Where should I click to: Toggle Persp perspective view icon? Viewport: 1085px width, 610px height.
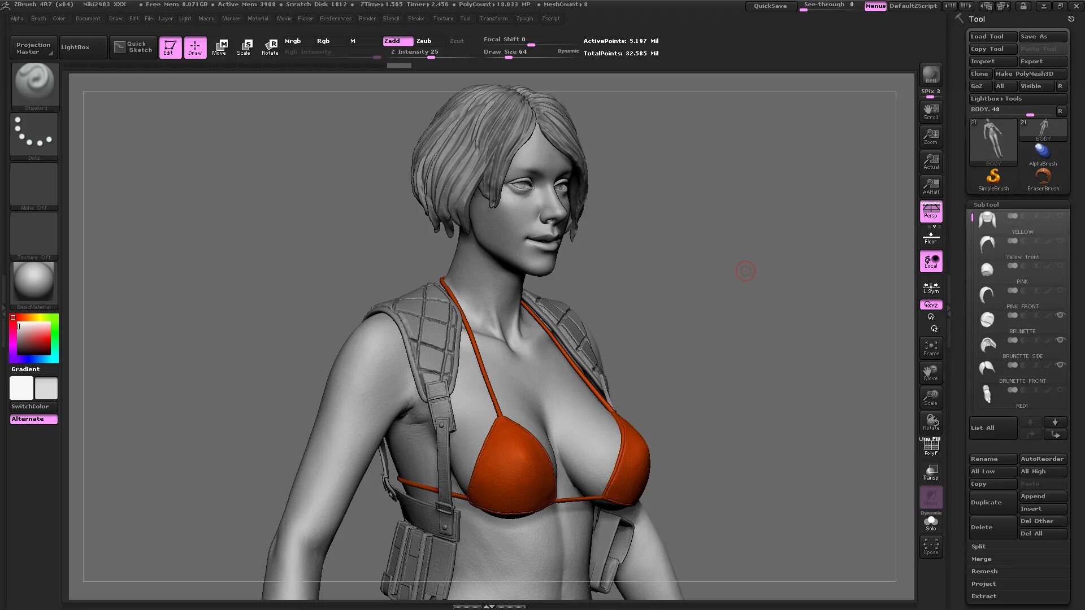[x=931, y=211]
